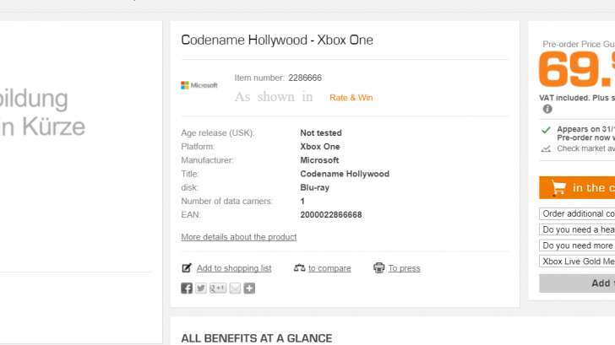615x345 pixels.
Task: Share the product via the email icon
Action: point(235,288)
